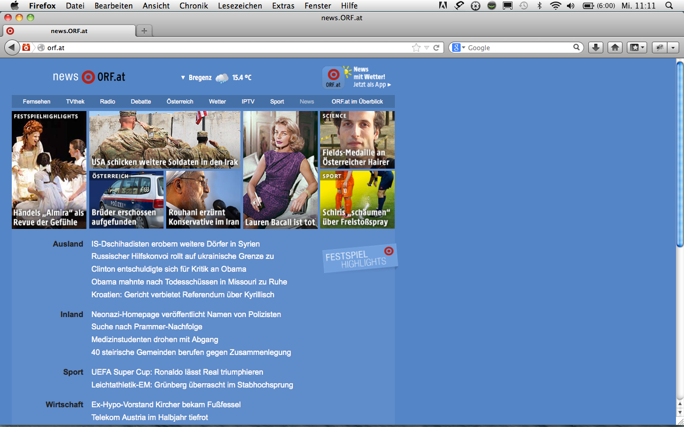The width and height of the screenshot is (684, 427).
Task: Click the news ORF.at header logo
Action: pos(89,77)
